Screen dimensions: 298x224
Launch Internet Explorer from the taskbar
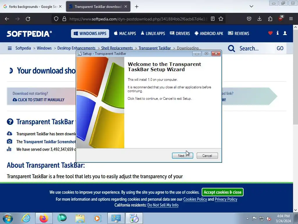(x=26, y=218)
